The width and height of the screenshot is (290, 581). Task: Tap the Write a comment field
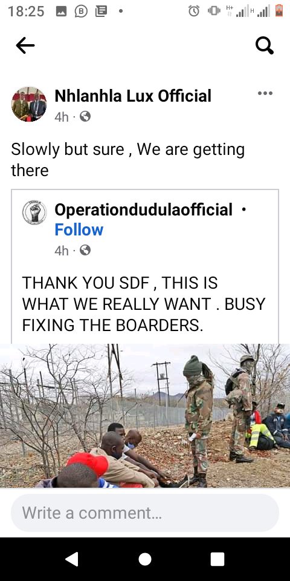point(145,513)
